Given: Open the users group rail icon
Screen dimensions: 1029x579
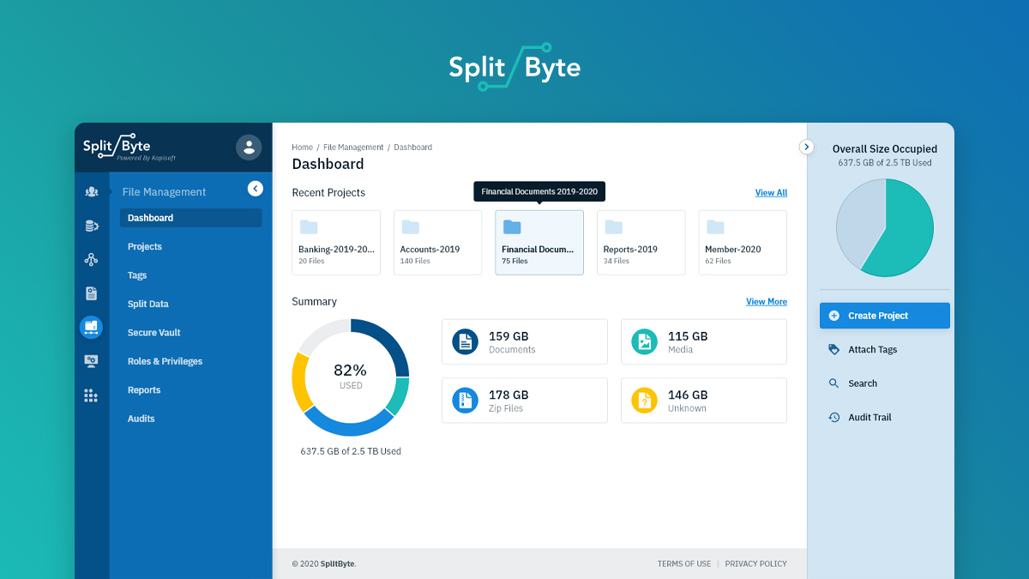Looking at the screenshot, I should coord(91,191).
